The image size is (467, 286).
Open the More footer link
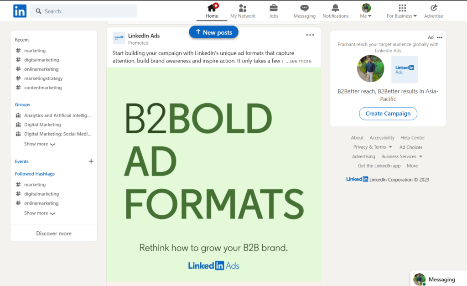412,166
